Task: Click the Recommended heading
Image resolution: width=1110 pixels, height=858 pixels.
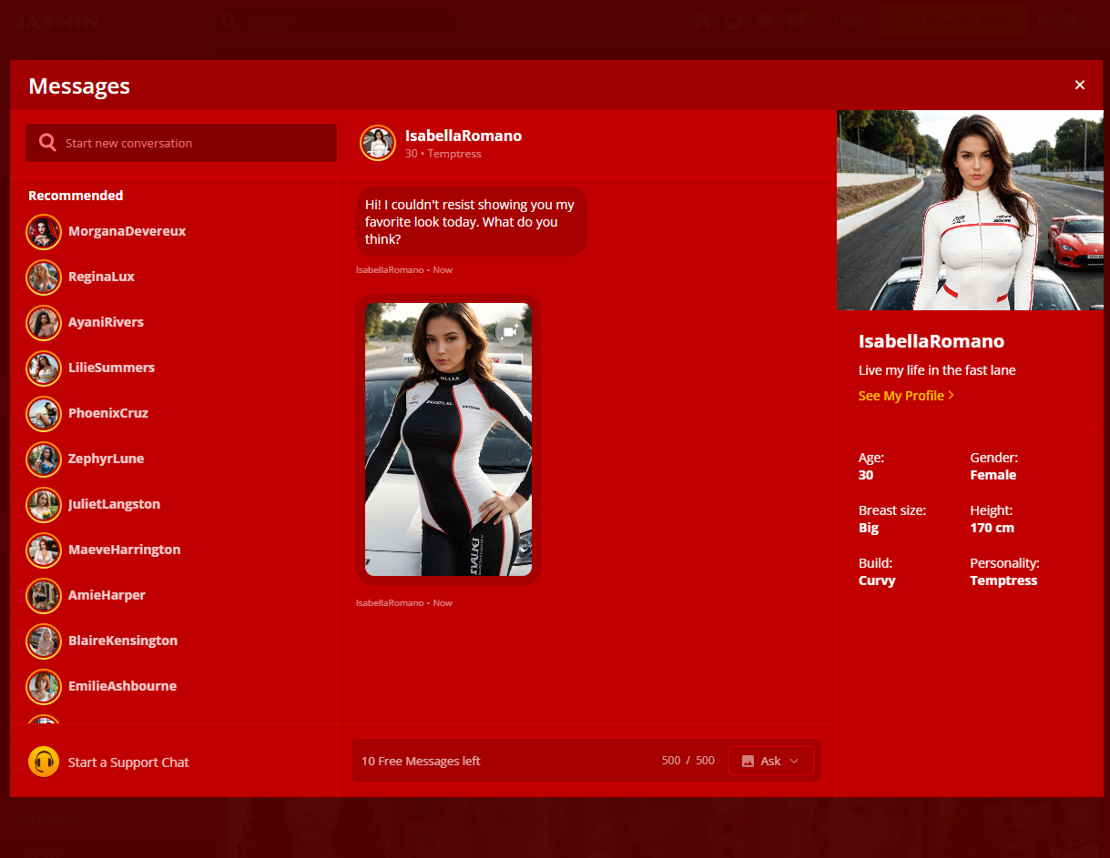Action: point(76,196)
